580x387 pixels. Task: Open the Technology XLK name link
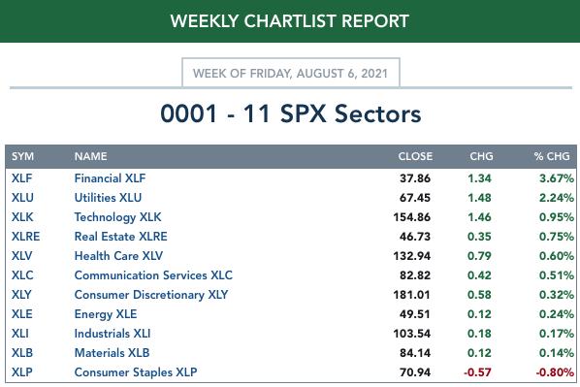[117, 217]
